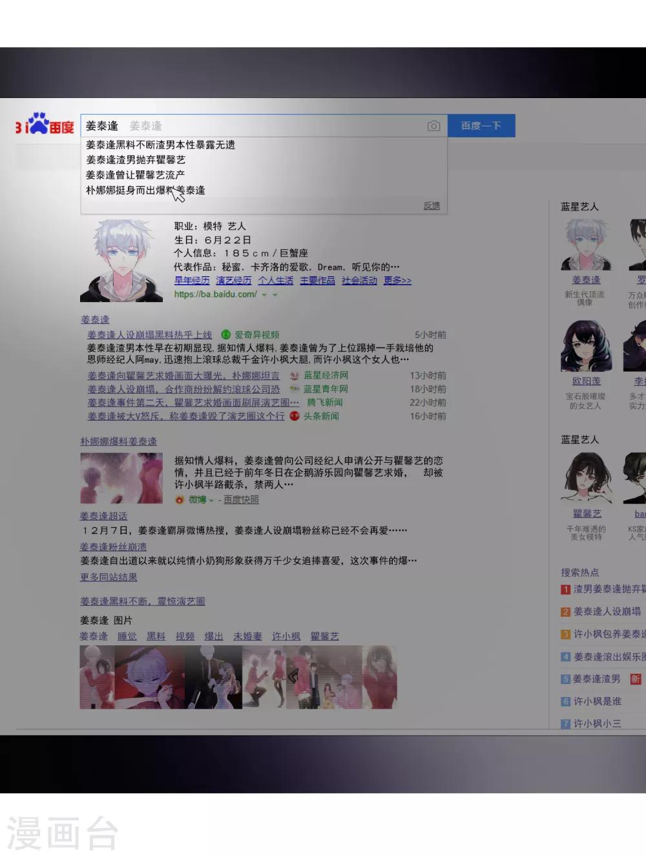This screenshot has height=857, width=646.
Task: Click the 蓝星经济网 source icon
Action: (x=295, y=376)
